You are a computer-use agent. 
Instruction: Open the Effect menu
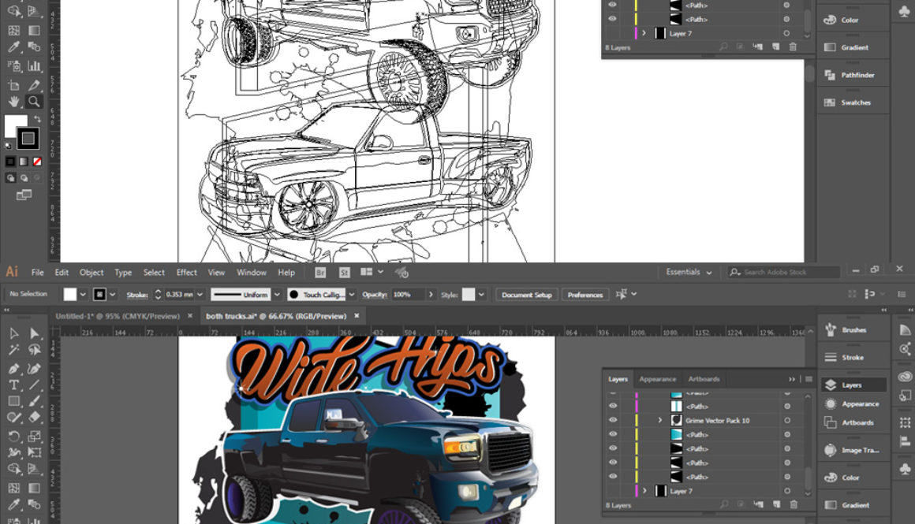[x=186, y=272]
